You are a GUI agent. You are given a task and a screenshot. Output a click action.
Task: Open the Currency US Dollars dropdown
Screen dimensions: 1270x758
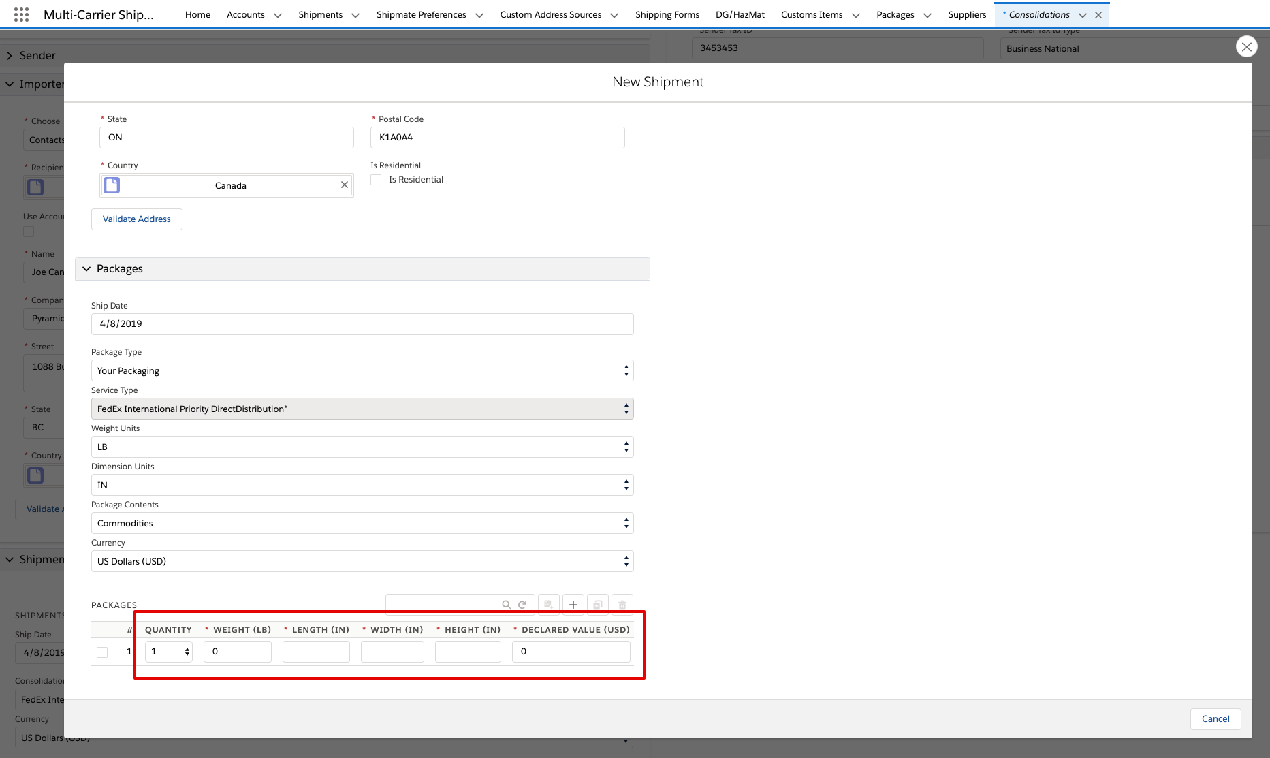click(x=362, y=561)
